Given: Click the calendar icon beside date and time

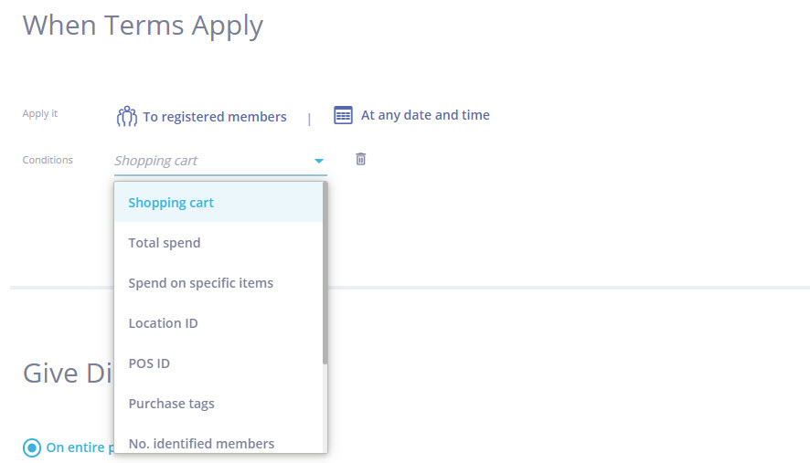Looking at the screenshot, I should (343, 115).
